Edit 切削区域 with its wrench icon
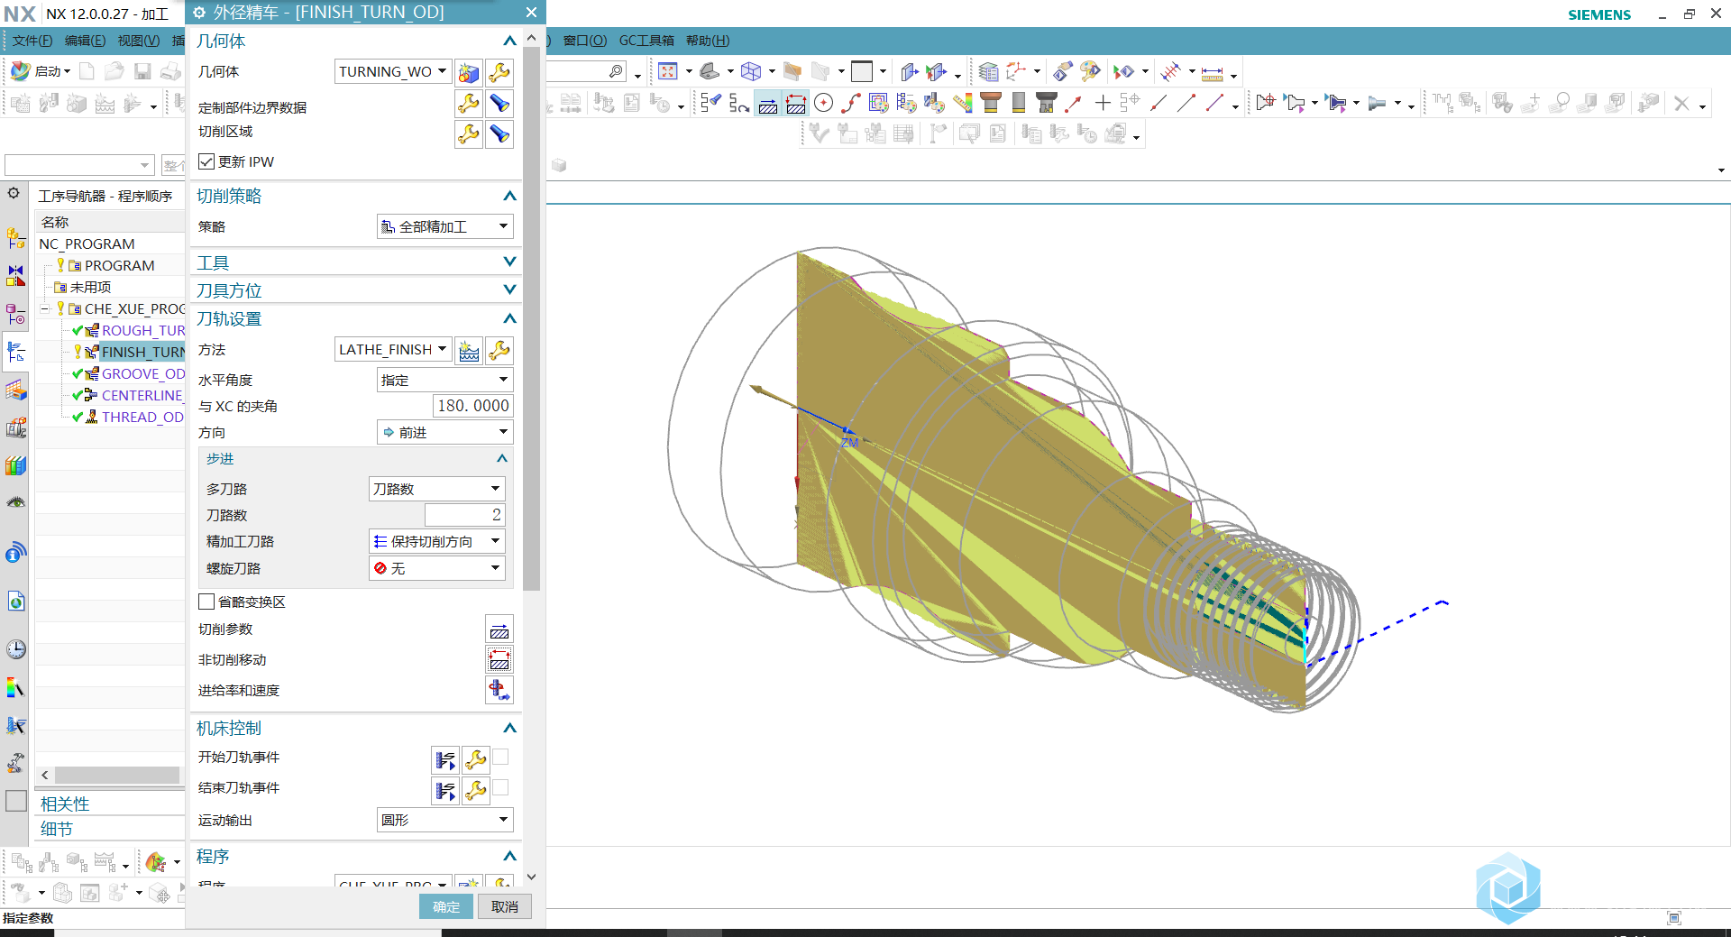Viewport: 1731px width, 937px height. tap(468, 134)
